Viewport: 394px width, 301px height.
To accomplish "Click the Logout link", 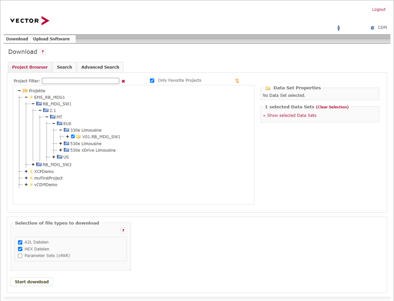I will tap(379, 9).
